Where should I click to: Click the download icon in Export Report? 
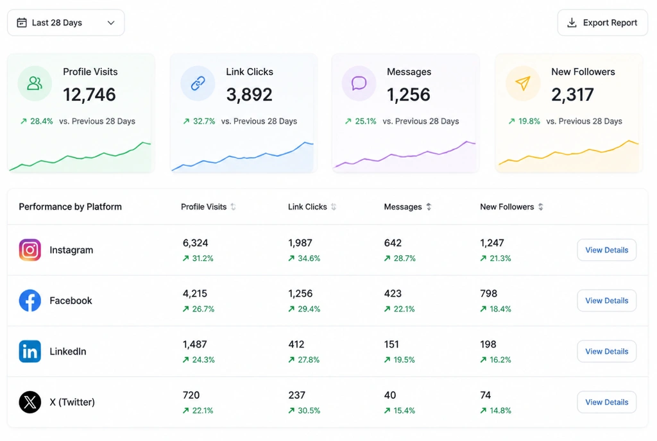coord(572,22)
